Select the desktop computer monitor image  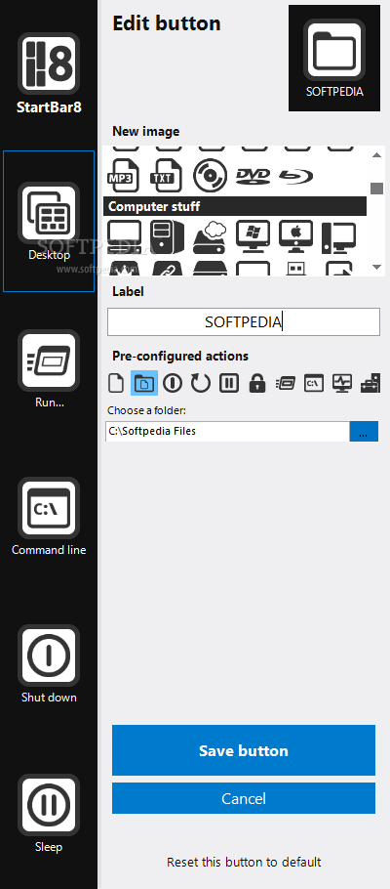pos(124,237)
